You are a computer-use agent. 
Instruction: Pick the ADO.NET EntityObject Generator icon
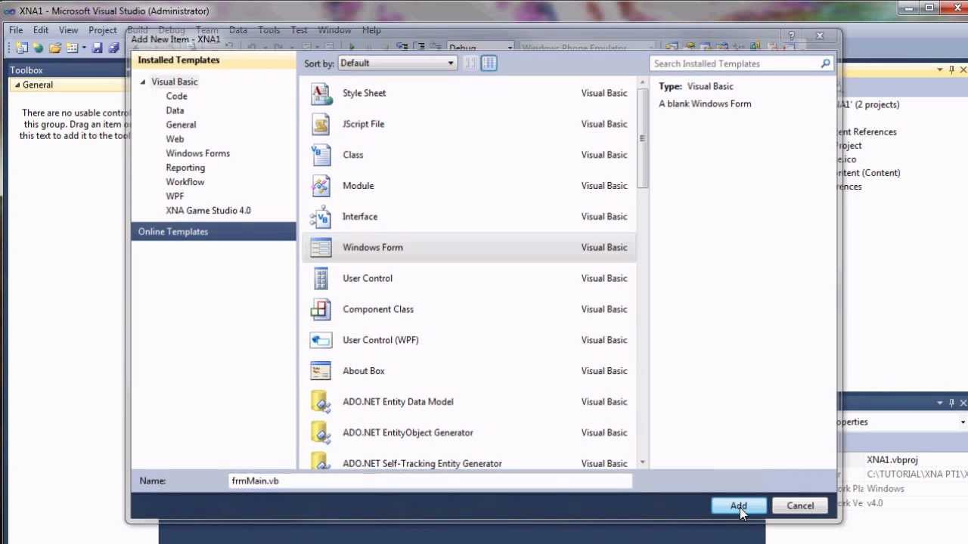(x=321, y=433)
